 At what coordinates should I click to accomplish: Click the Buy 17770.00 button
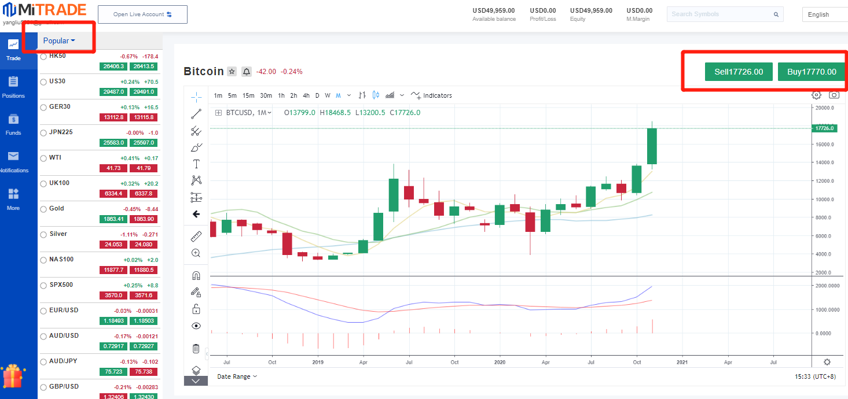[x=812, y=72]
